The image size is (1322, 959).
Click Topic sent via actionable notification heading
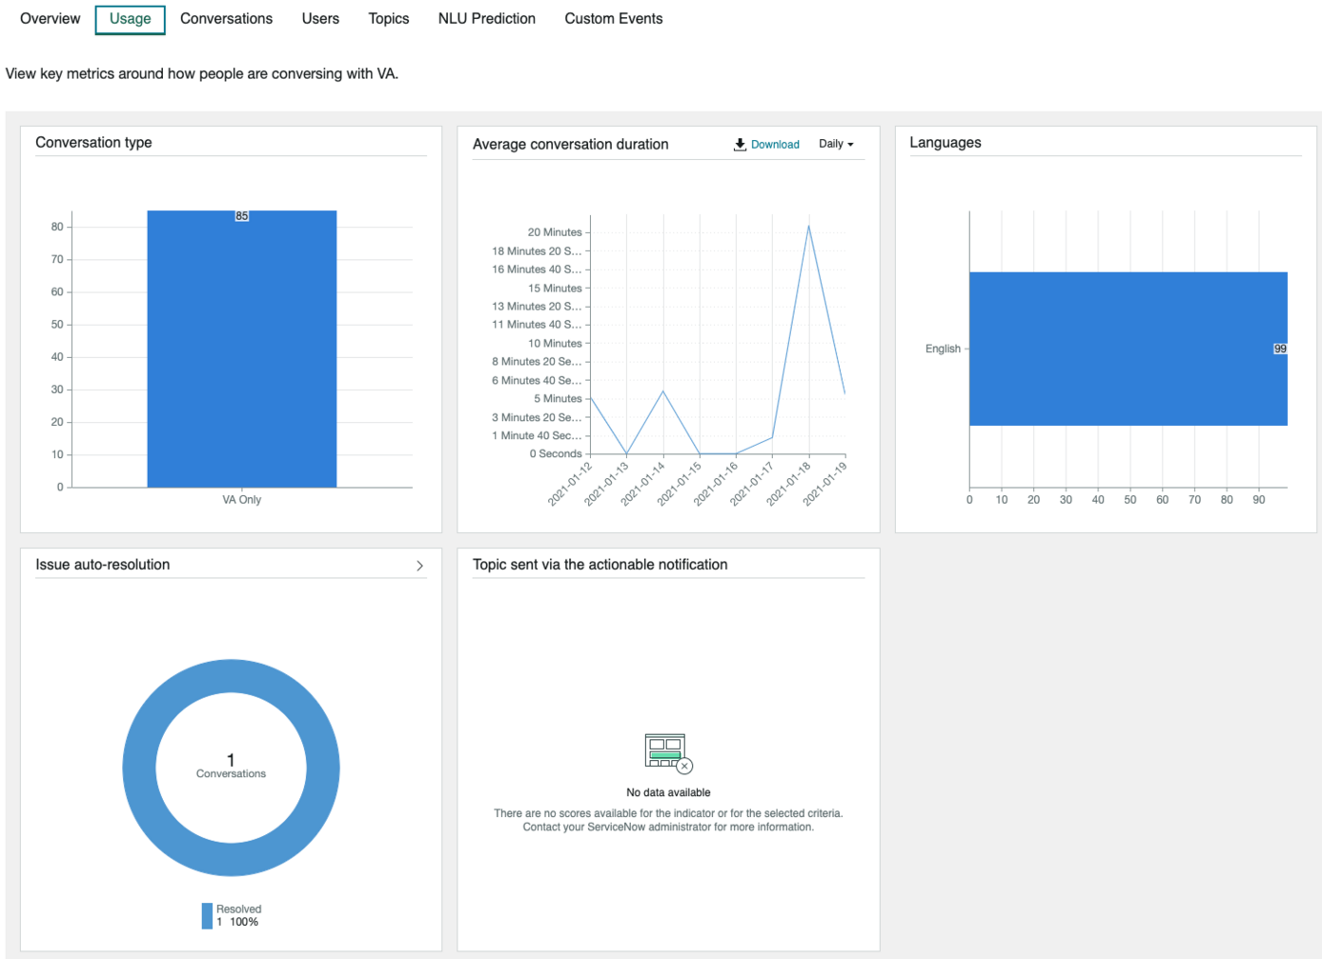point(600,565)
